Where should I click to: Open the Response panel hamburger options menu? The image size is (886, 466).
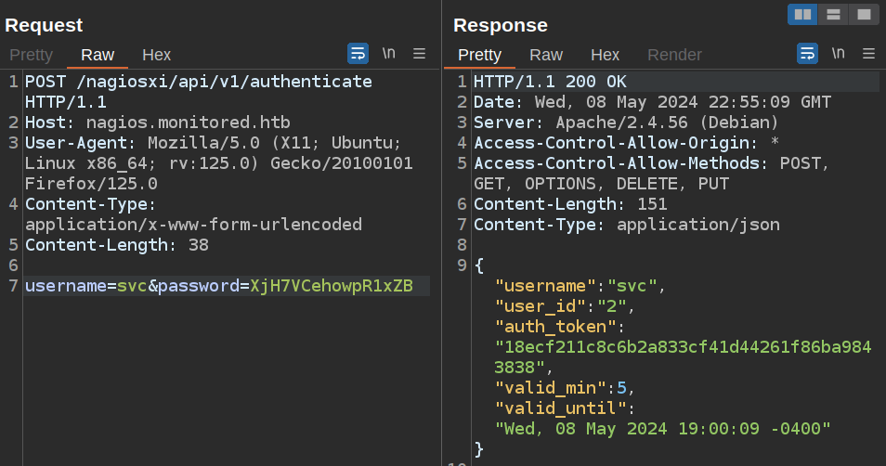[868, 54]
